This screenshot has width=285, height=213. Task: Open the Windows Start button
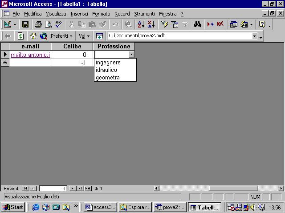click(x=13, y=207)
